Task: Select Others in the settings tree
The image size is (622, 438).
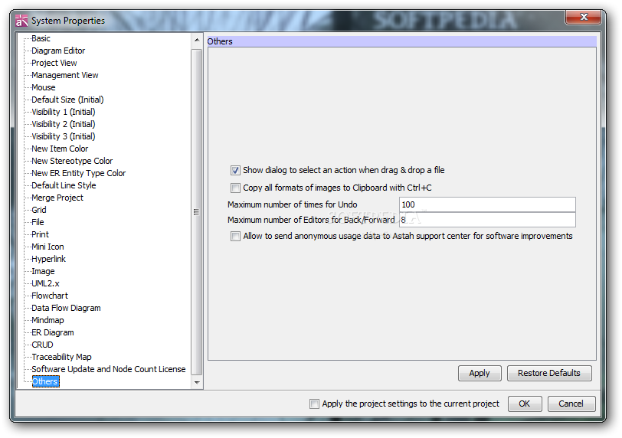Action: coord(45,381)
